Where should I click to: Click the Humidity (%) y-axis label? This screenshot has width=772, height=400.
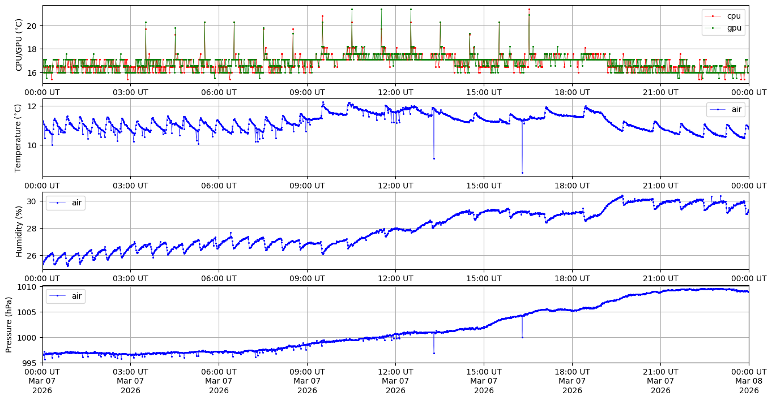[19, 231]
